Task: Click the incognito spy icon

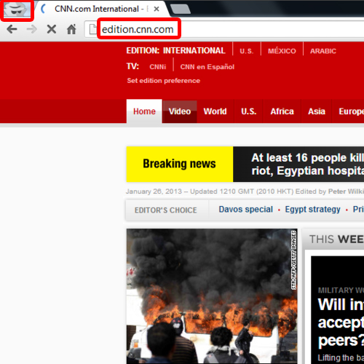Action: point(17,9)
